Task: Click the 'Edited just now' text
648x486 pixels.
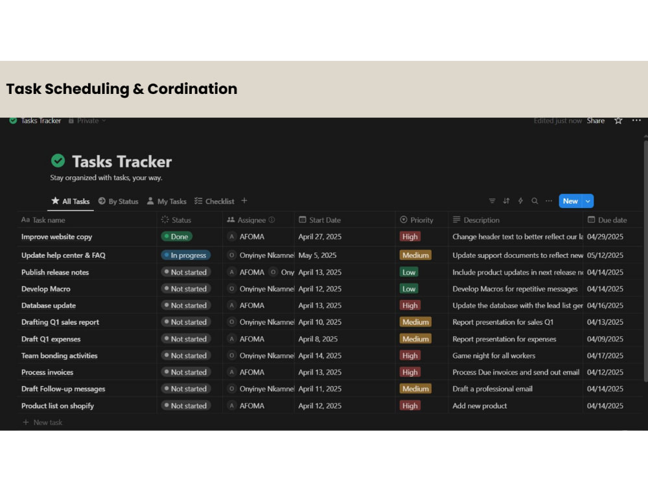Action: (x=557, y=121)
